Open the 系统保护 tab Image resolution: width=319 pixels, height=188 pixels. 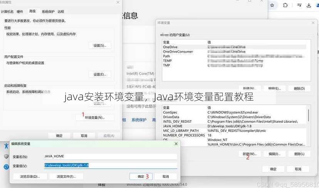48,12
